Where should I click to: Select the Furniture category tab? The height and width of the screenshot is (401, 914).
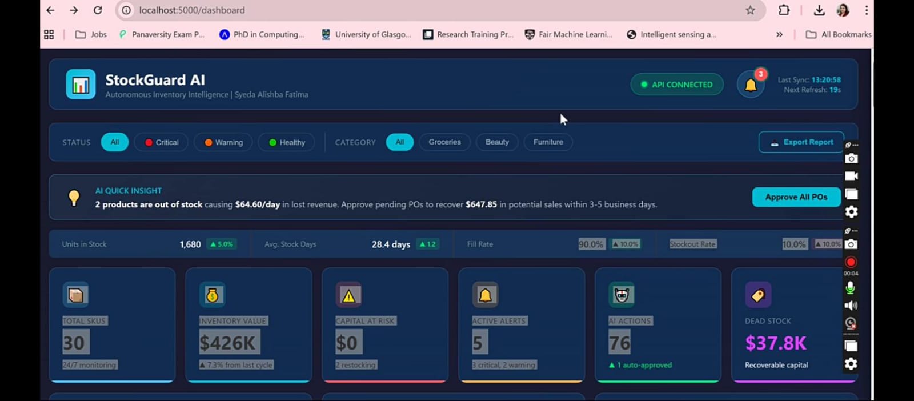[x=548, y=142]
